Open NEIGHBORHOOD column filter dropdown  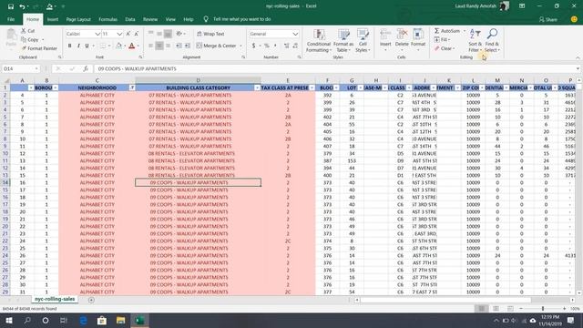[132, 87]
